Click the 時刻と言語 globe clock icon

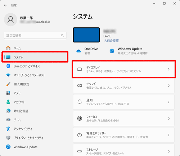8,111
